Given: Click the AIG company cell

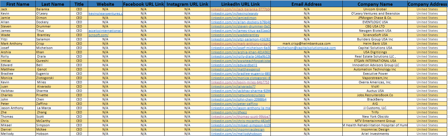Looking at the screenshot, I should [x=375, y=104].
